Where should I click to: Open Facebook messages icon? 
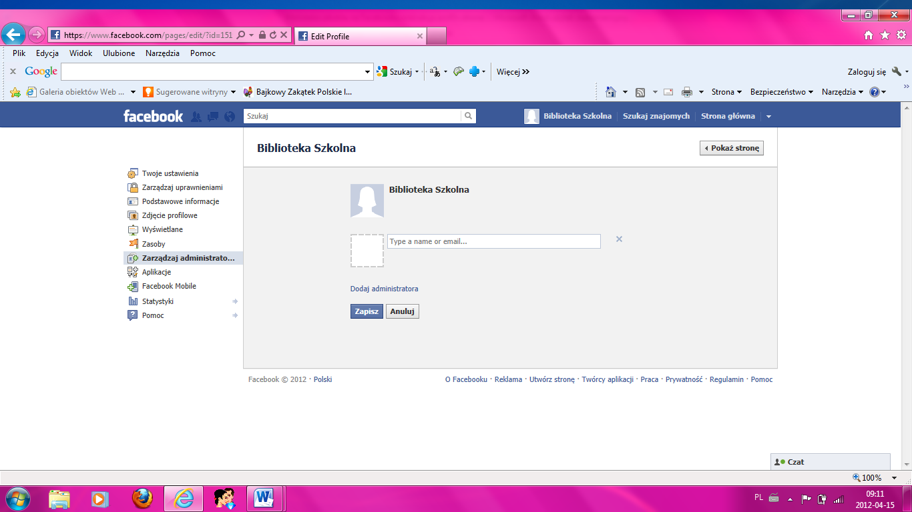point(213,117)
